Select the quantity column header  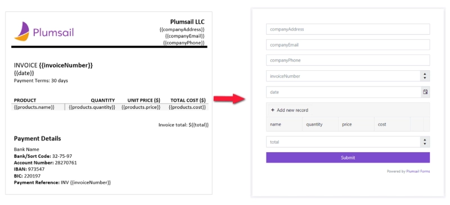[x=320, y=125]
